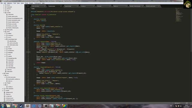
Task: Expand the font-awesome folder
Action: pos(5,77)
